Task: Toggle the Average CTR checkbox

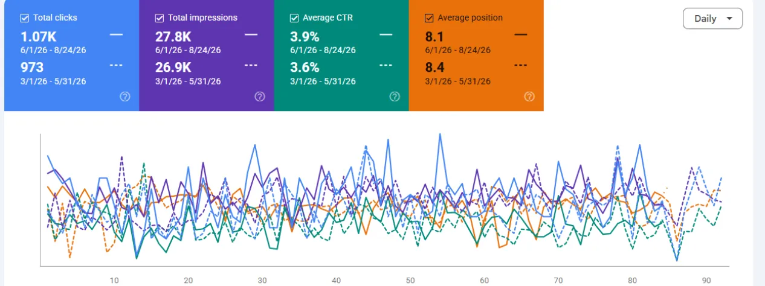Action: [x=294, y=17]
